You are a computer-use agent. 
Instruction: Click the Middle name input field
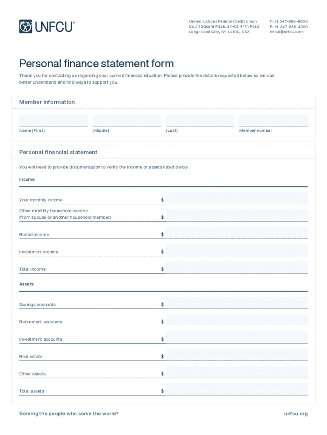pyautogui.click(x=127, y=121)
